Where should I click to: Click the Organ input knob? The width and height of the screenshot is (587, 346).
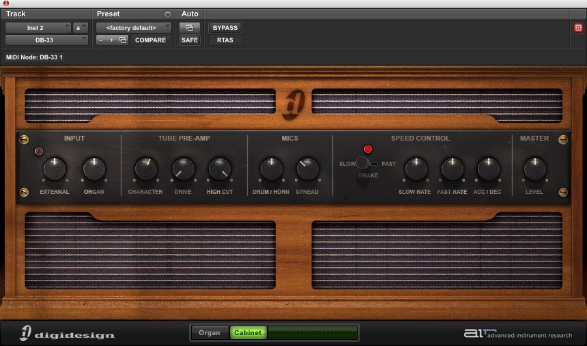click(x=94, y=169)
